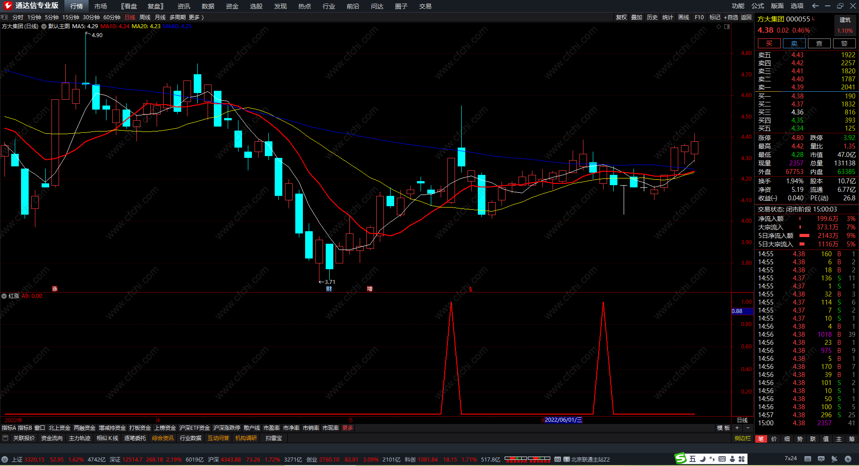859x466 pixels.
Task: Click the minus icon next to 模板
Action: 748,428
